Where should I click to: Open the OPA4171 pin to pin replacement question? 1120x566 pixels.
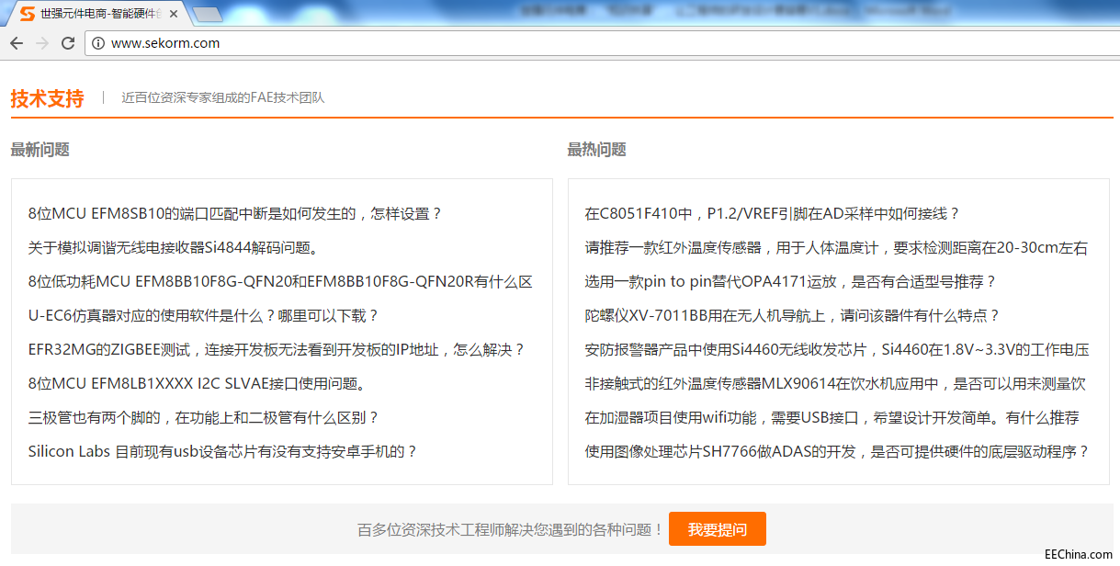click(x=791, y=282)
